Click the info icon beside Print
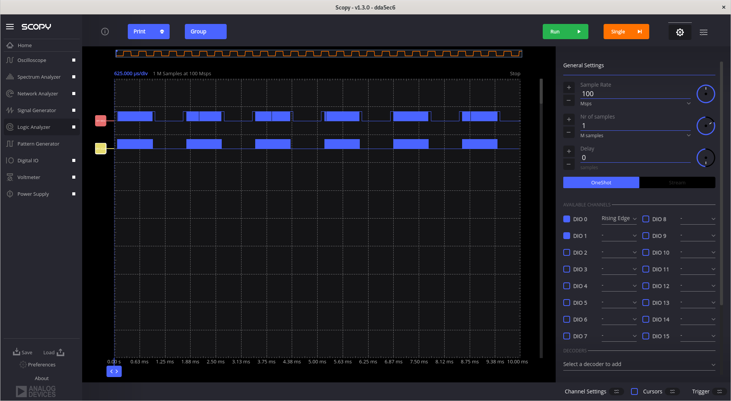731x401 pixels. pos(105,32)
